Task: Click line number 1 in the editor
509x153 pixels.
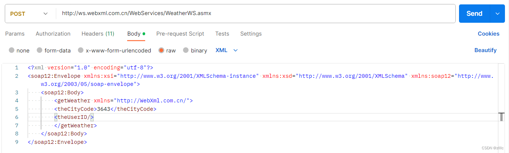Action: coord(17,68)
